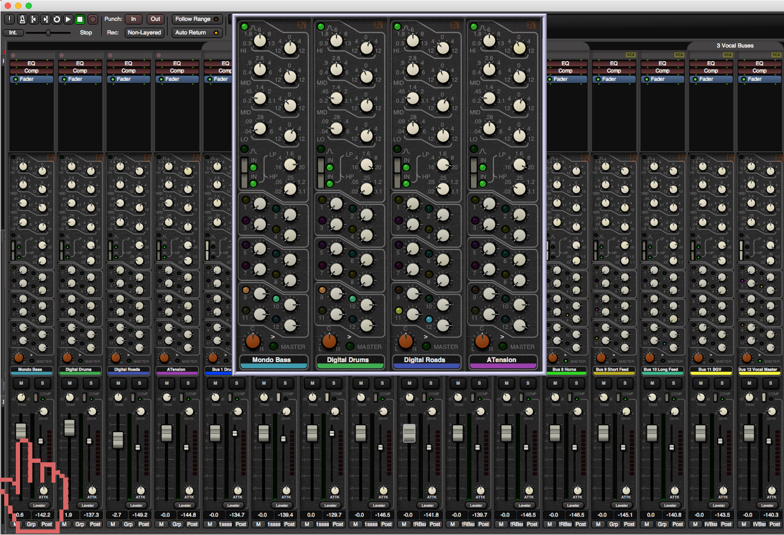Click the Punch In button
The image size is (784, 535).
pos(133,19)
